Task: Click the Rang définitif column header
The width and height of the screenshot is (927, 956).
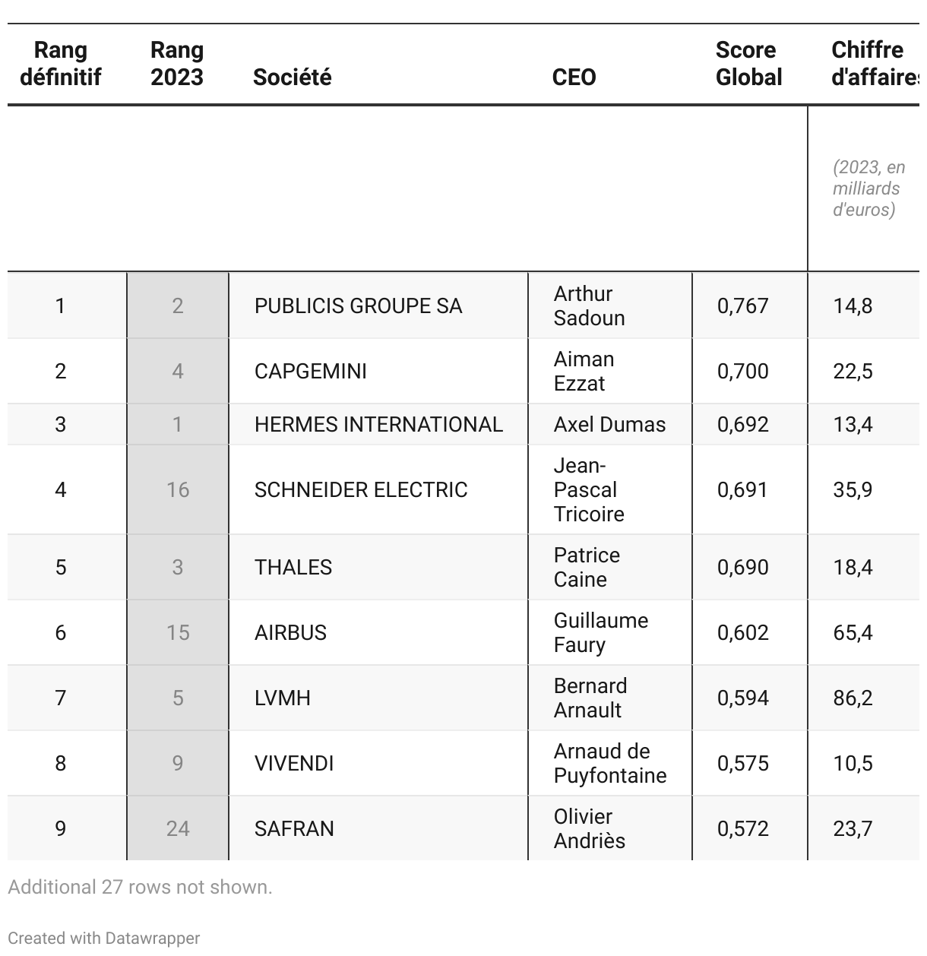Action: coord(61,64)
